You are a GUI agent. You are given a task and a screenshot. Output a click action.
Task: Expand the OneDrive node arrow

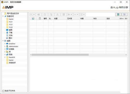[x=5, y=44]
